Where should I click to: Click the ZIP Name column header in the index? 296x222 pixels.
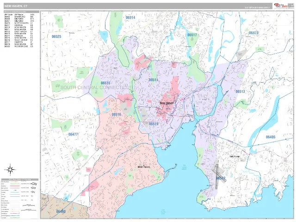pyautogui.click(x=19, y=15)
